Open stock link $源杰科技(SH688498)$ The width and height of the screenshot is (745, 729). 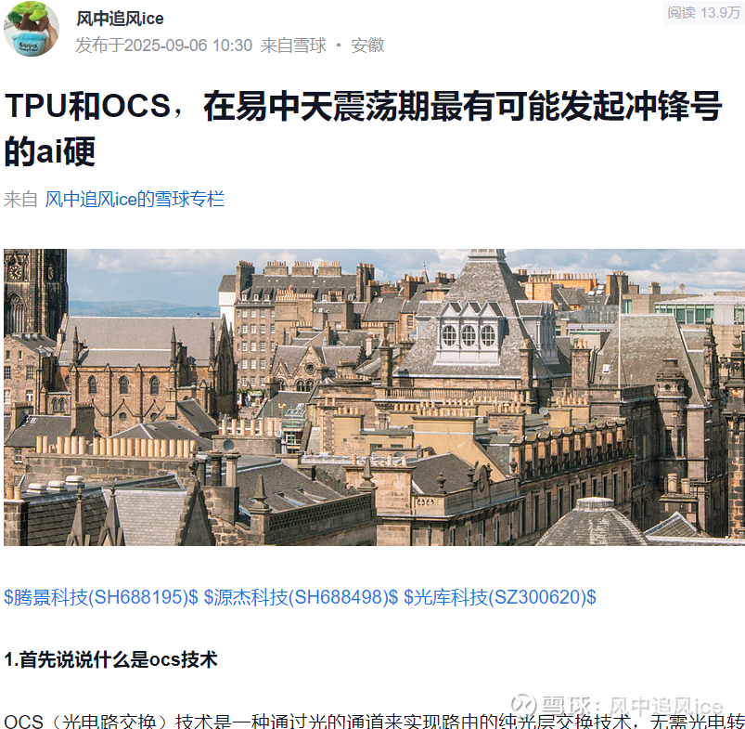(301, 597)
